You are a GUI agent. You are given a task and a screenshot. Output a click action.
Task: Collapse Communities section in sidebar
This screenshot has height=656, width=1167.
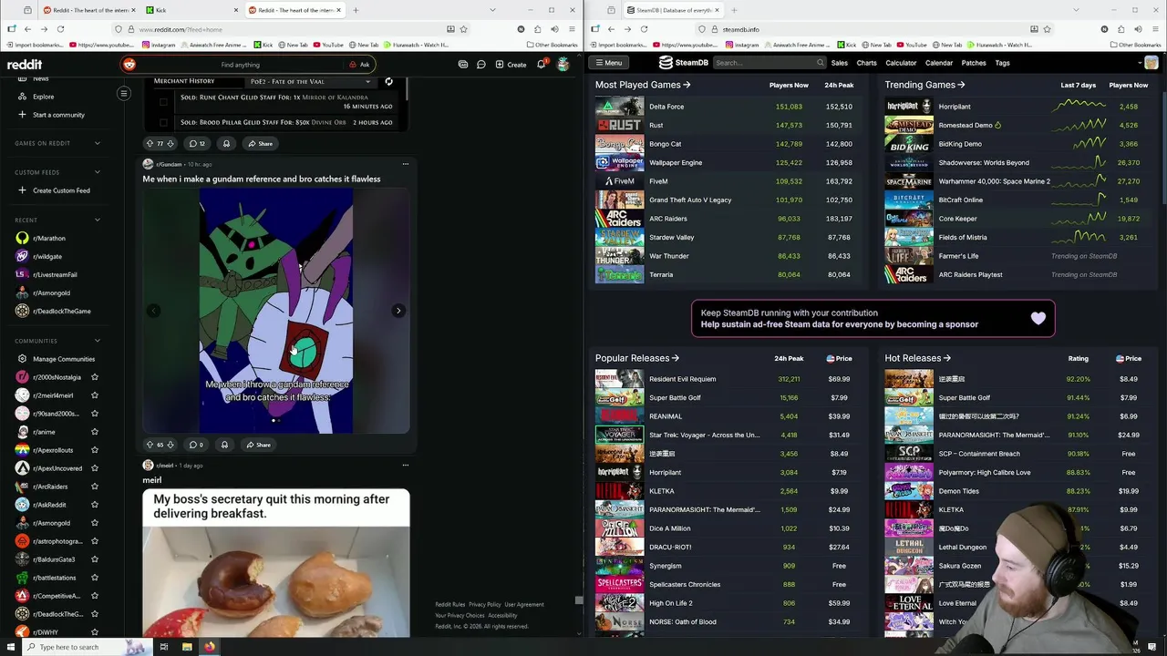(x=98, y=341)
